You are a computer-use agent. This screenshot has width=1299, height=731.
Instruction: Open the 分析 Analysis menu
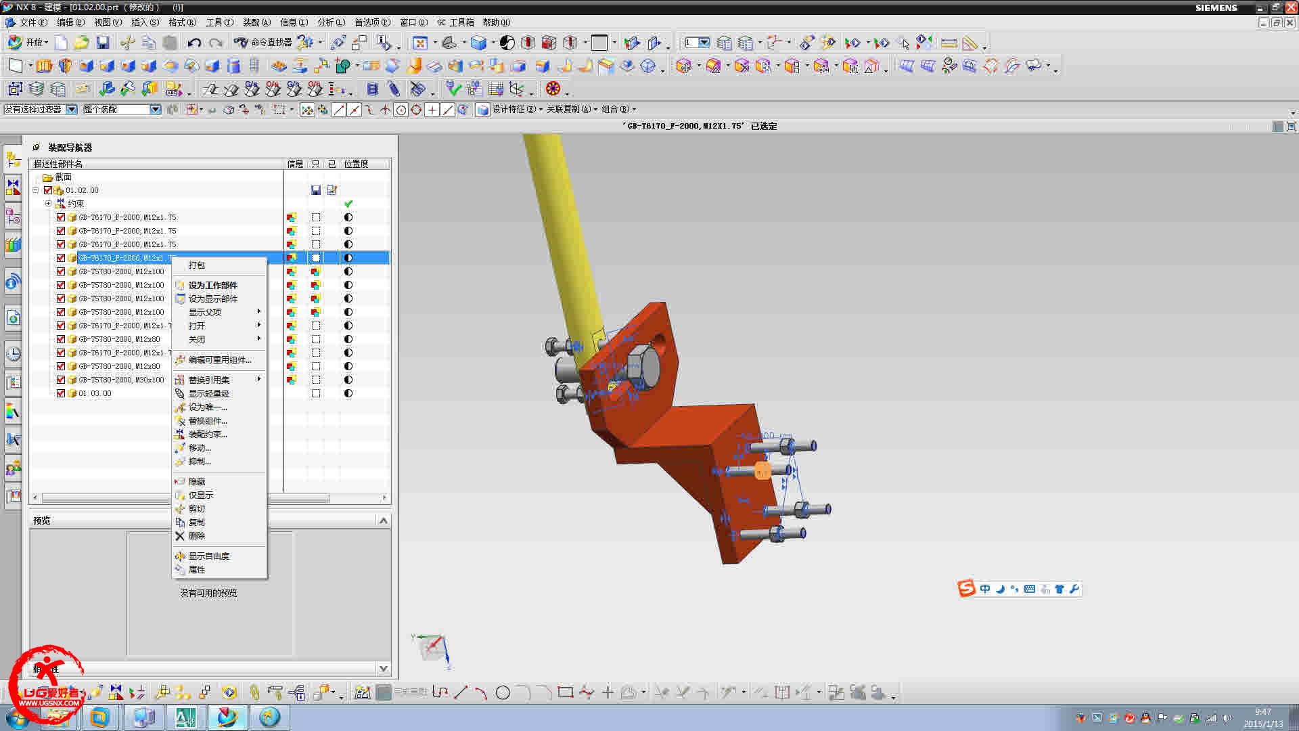click(x=331, y=22)
